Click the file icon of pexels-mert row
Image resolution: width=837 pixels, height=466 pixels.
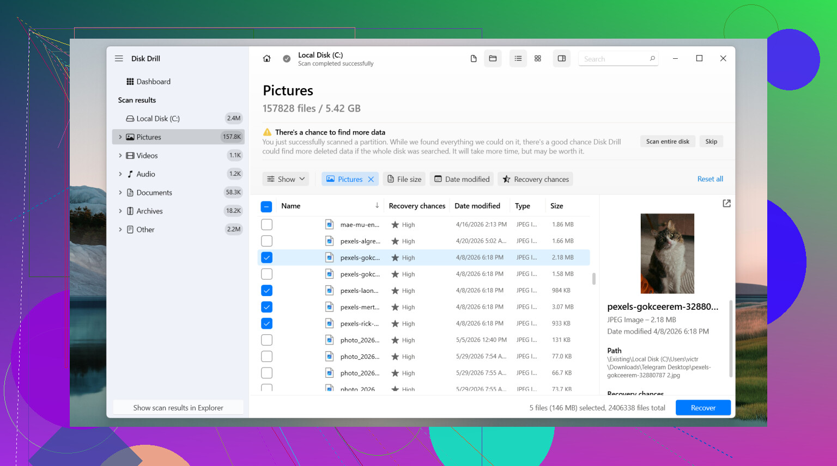click(x=330, y=307)
